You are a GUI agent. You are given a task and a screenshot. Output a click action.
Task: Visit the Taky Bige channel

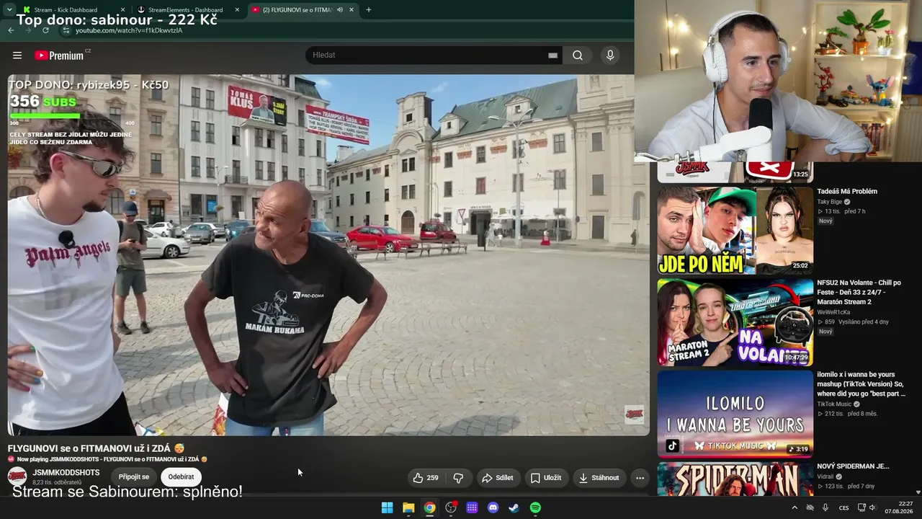click(x=829, y=202)
